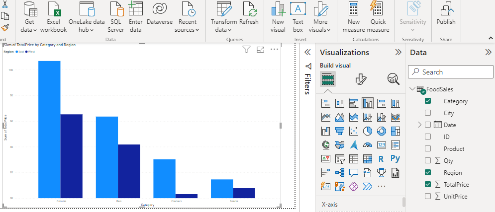Switch to Build visual tab
The width and height of the screenshot is (495, 212).
point(328,78)
